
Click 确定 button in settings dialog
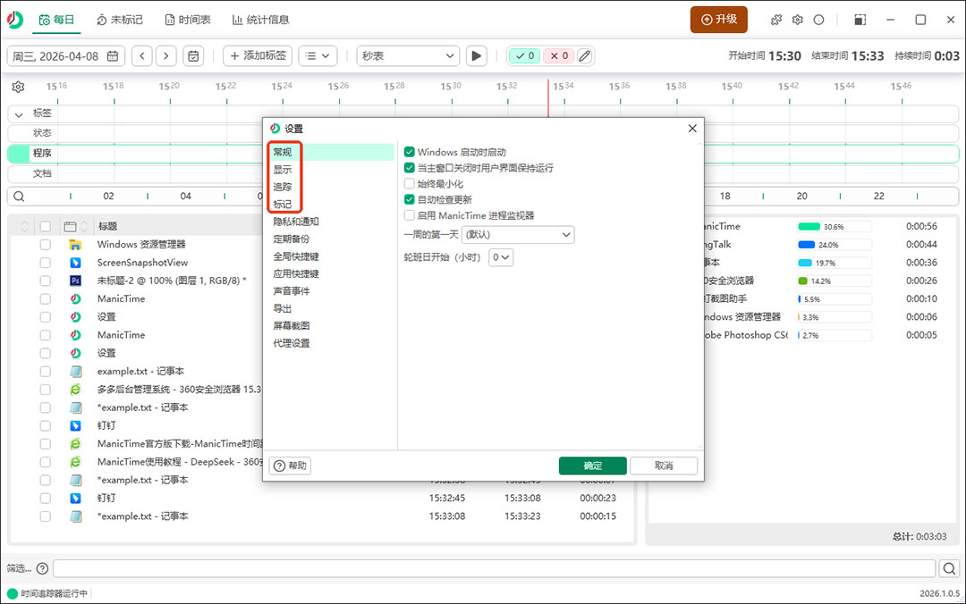click(592, 466)
